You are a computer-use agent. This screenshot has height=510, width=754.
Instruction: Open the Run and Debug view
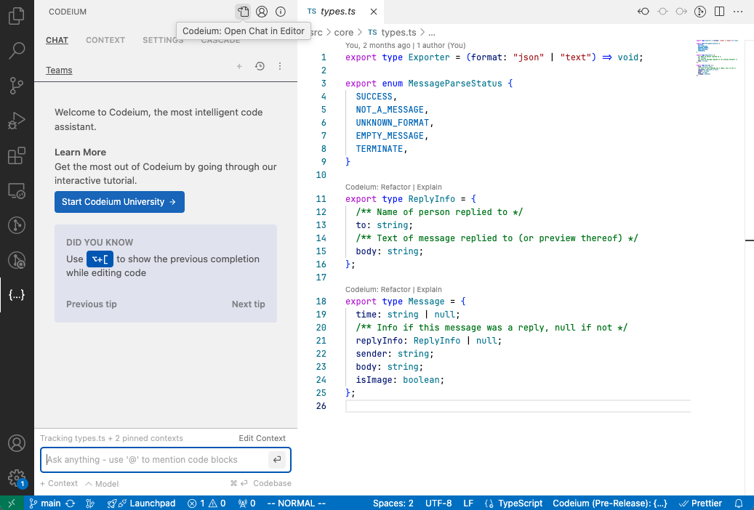click(17, 121)
